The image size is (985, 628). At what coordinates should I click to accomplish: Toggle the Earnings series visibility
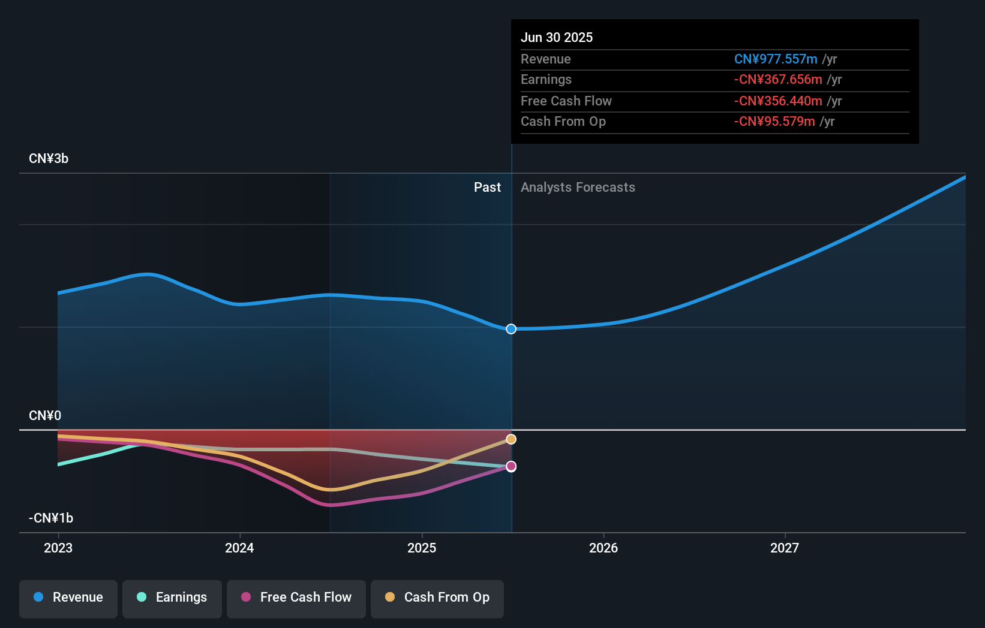(x=172, y=597)
